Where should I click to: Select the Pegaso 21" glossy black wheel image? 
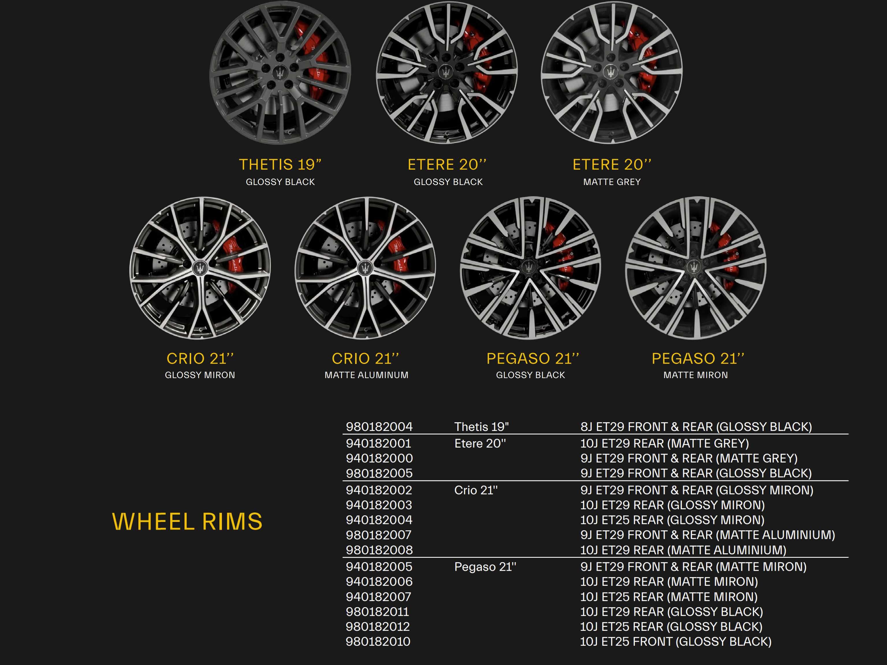[530, 267]
